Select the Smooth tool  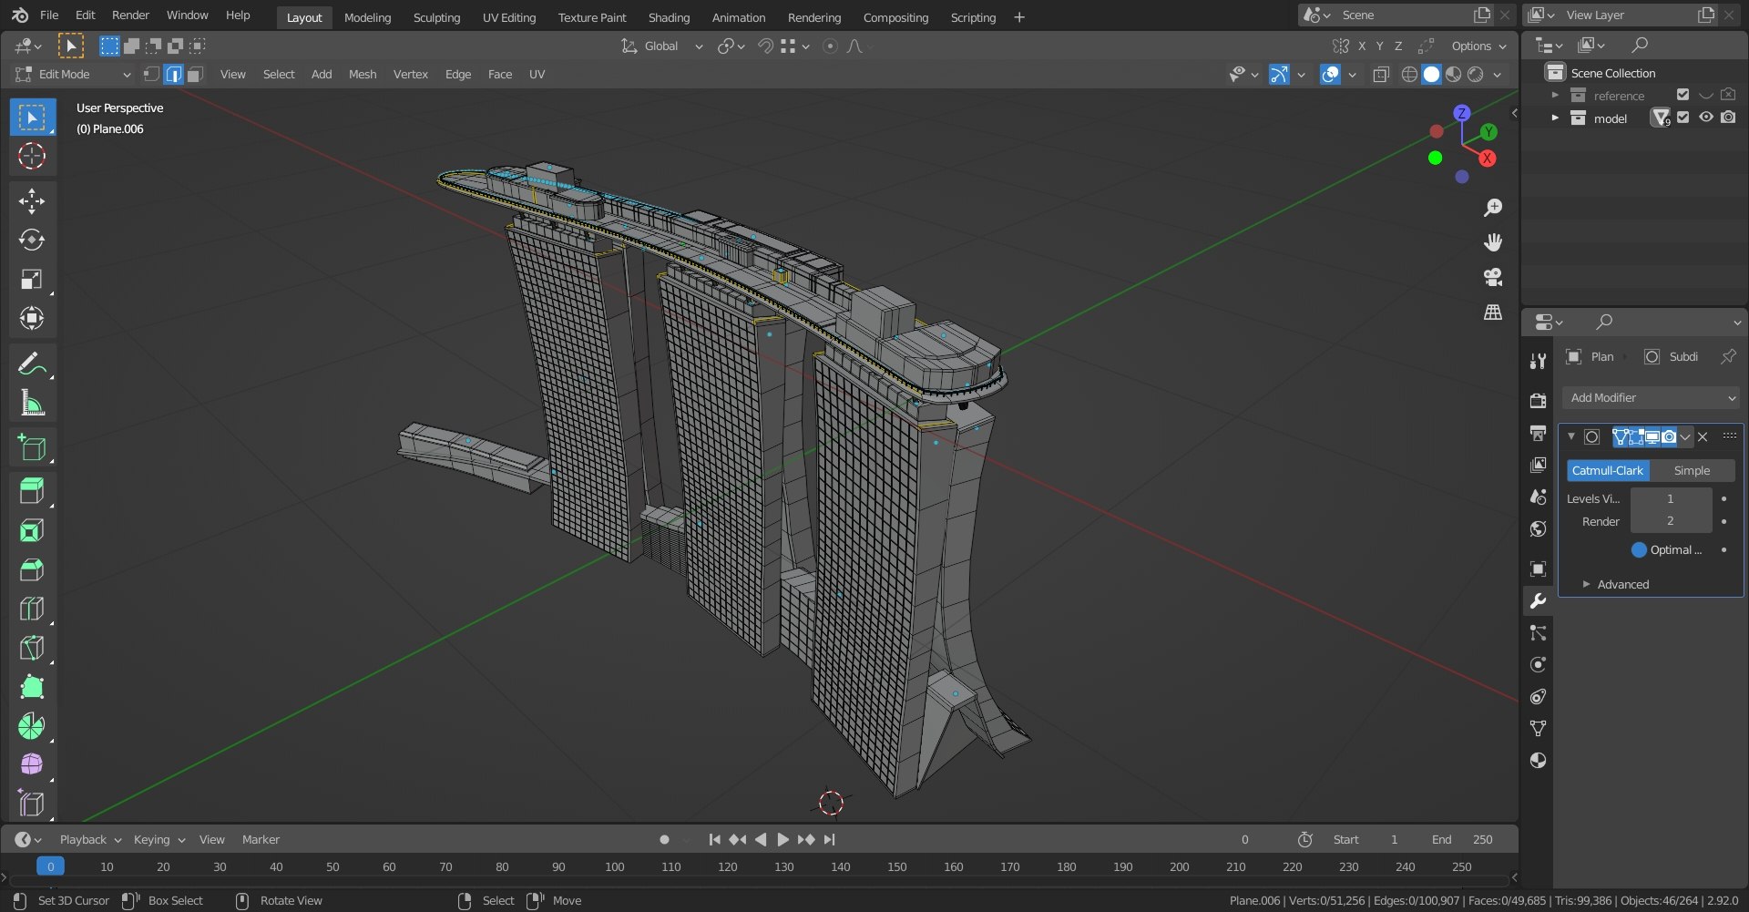32,765
